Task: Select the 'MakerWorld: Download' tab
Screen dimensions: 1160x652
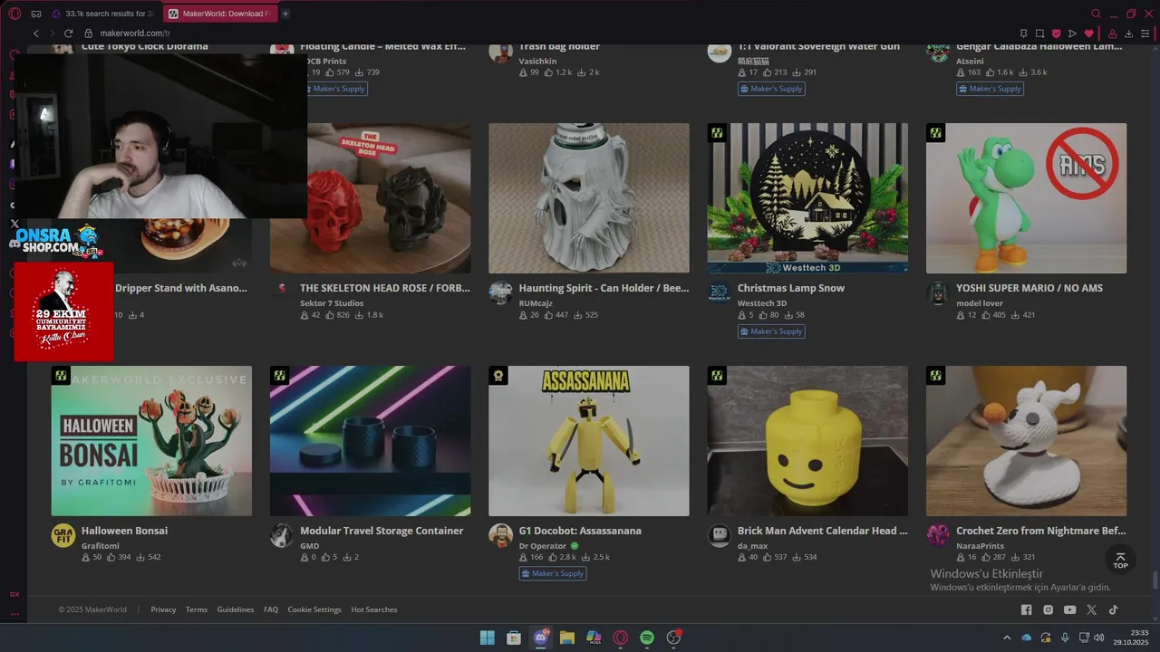Action: point(219,14)
